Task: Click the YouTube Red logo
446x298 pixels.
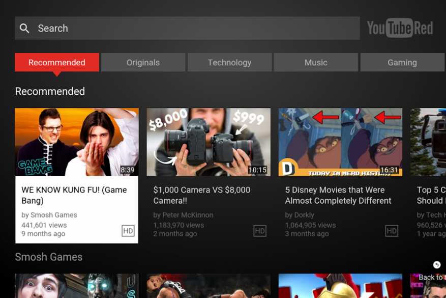Action: 400,28
